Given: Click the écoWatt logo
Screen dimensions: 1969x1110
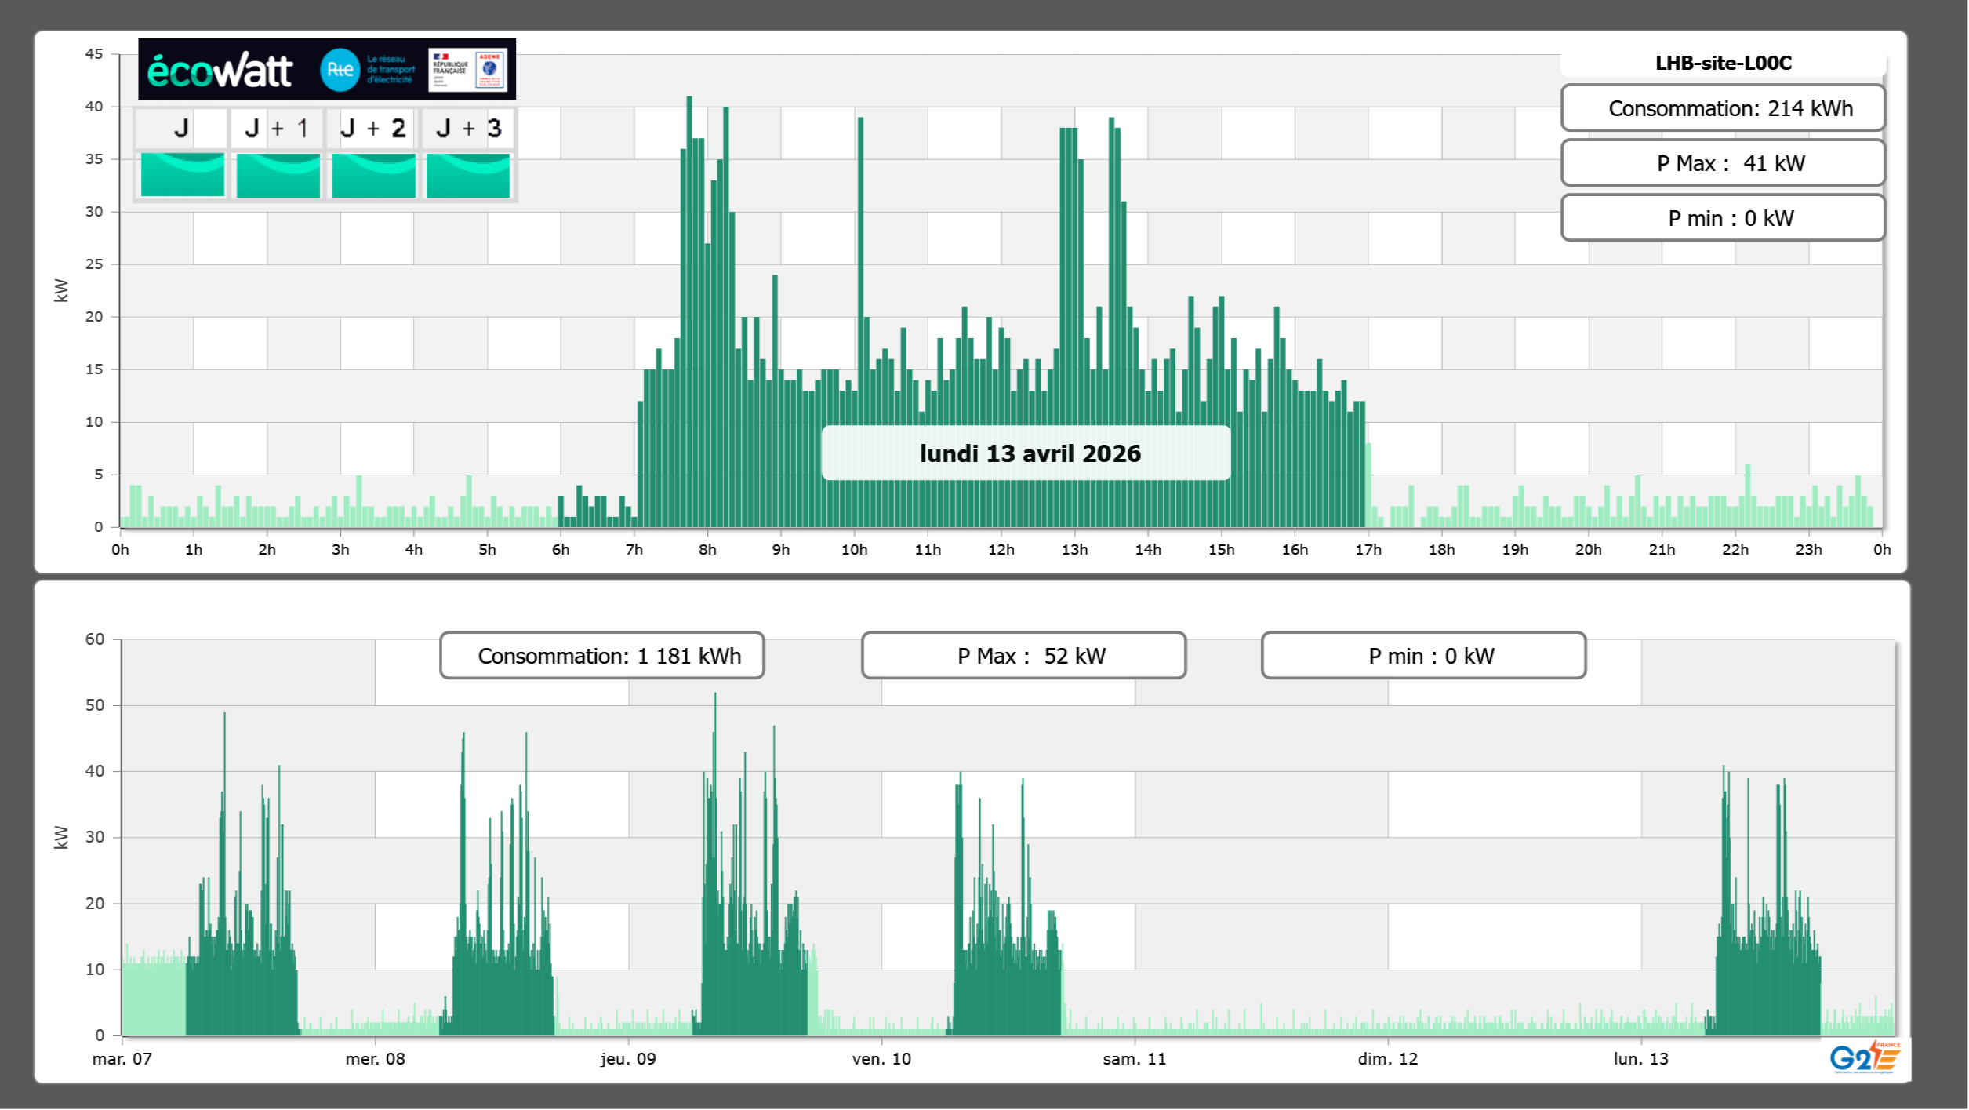Looking at the screenshot, I should click(220, 71).
